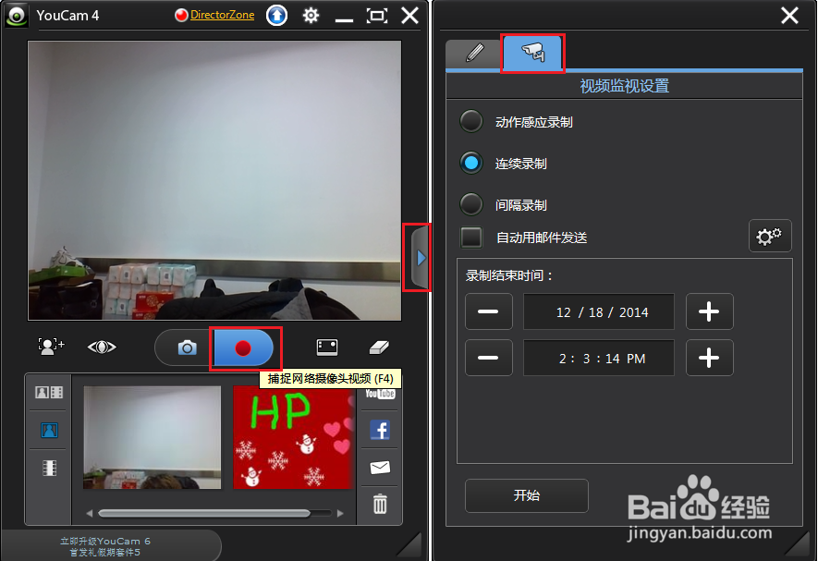Filter library to video film strip

tap(50, 468)
